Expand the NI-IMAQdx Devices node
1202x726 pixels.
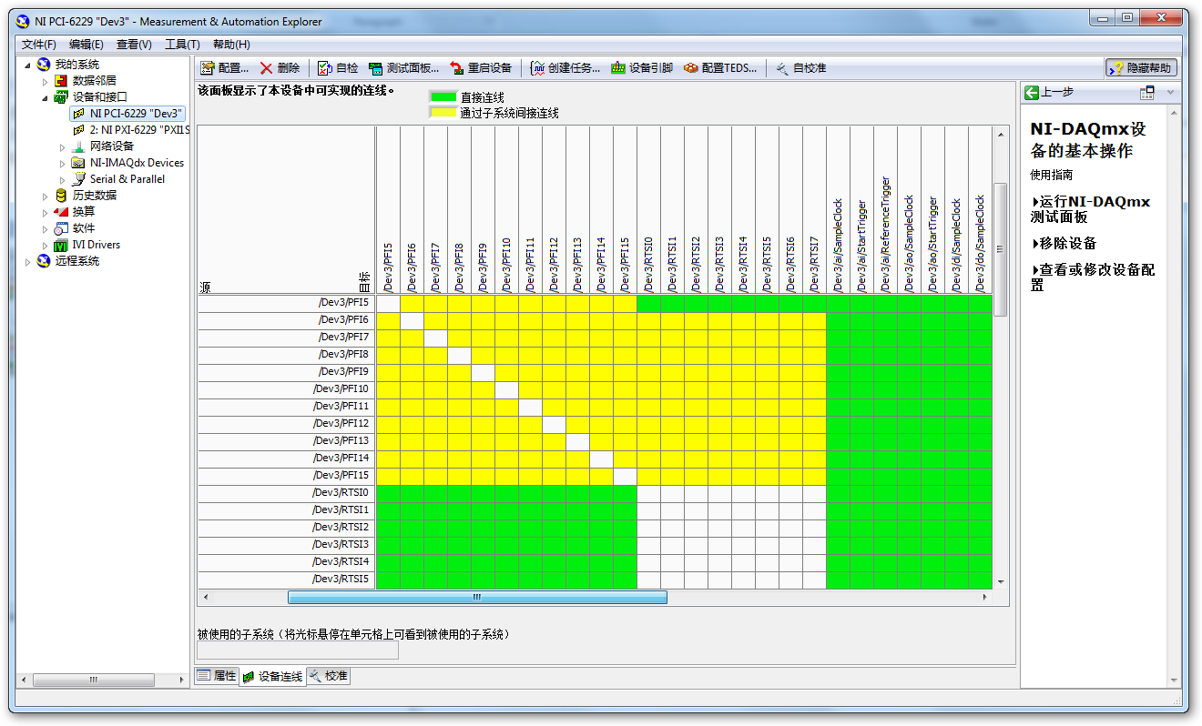point(62,163)
